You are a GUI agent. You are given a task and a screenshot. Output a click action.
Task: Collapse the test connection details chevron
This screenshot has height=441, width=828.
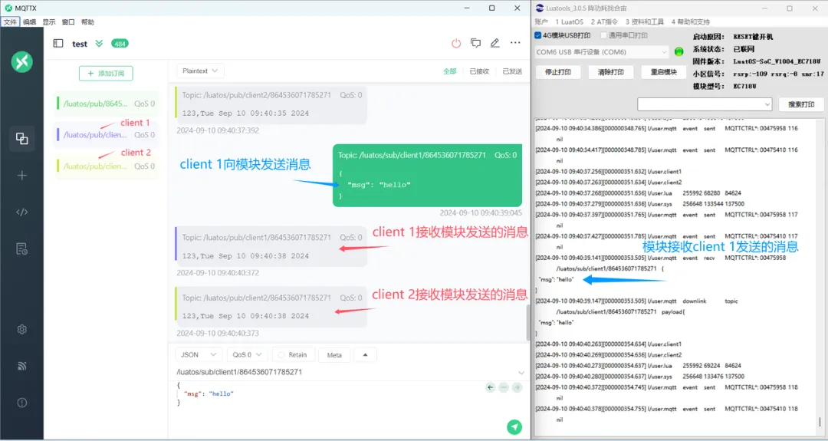pyautogui.click(x=99, y=43)
